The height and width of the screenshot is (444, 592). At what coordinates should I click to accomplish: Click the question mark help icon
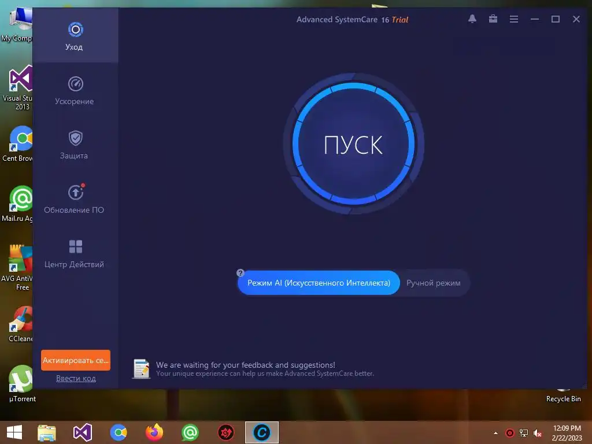(x=240, y=273)
